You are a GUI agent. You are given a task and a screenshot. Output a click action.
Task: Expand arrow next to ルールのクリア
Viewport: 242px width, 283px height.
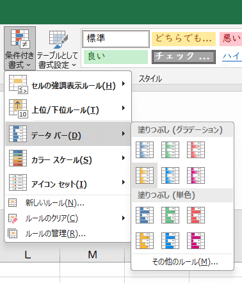[124, 218]
